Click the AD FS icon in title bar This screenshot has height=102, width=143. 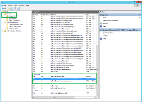point(2,2)
